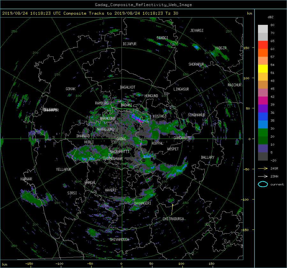
Task: Click the JEVARGI city label
Action: 197,31
